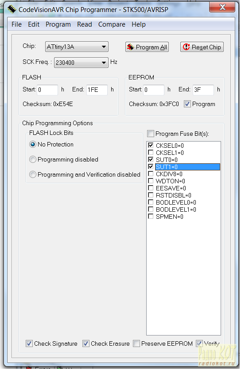Image resolution: width=241 pixels, height=371 pixels.
Task: Check the RSTDISBL=0 fuse bit
Action: click(x=151, y=195)
